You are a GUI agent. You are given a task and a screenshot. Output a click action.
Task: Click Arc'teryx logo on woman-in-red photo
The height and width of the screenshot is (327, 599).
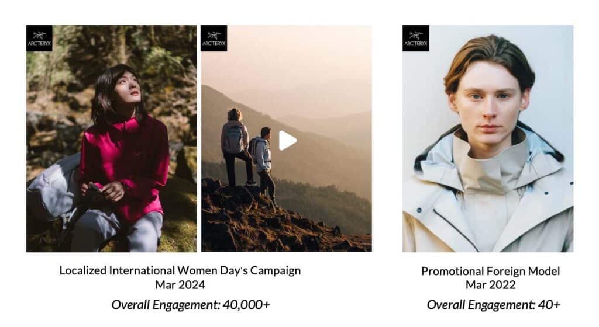[x=39, y=38]
